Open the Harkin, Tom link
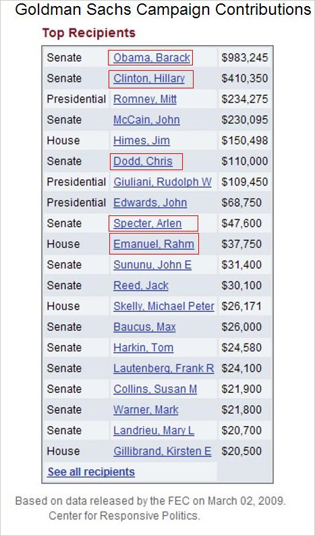Viewport: 315px width, 536px height. (x=143, y=348)
